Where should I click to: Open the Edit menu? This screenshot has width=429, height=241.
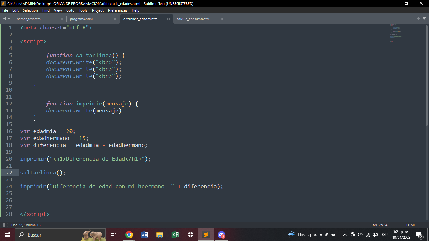pos(15,10)
